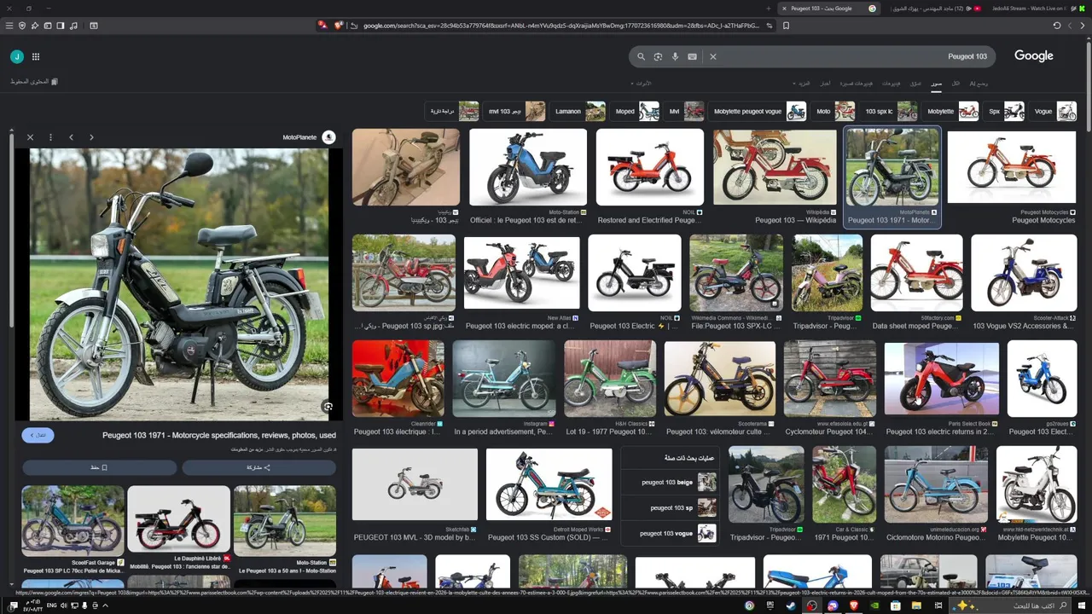Expand the More dropdown in search tabs
Screen dimensions: 1092x614
[803, 84]
